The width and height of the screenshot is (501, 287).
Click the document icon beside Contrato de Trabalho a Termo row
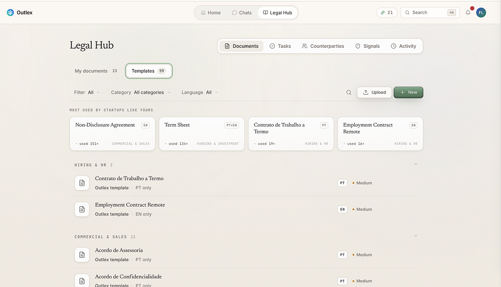coord(82,183)
